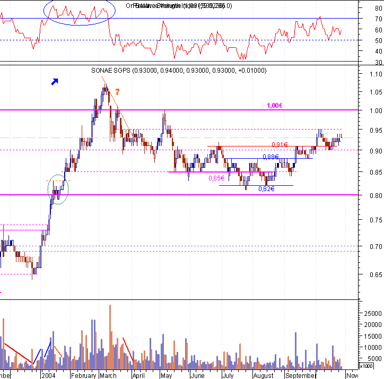Click the 50 value on RSI axis

378,41
